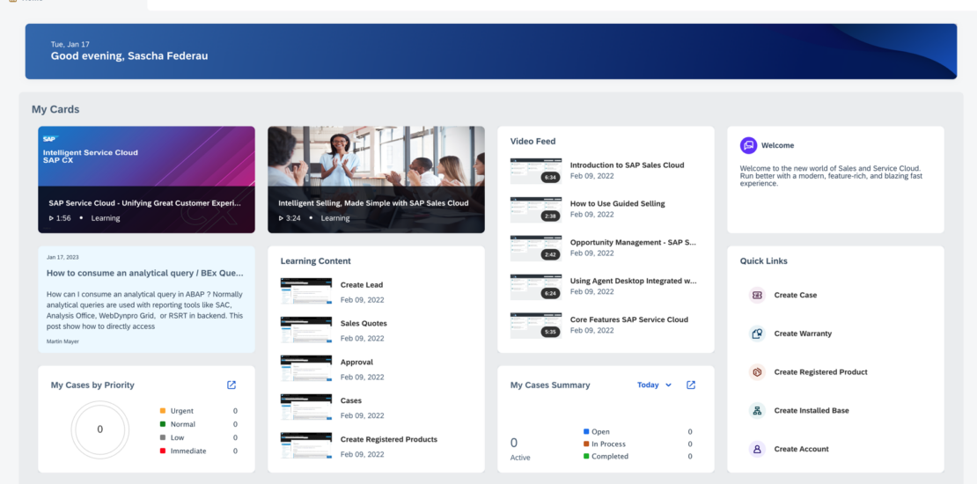Click the Create Installed Base icon
This screenshot has width=977, height=484.
click(756, 411)
